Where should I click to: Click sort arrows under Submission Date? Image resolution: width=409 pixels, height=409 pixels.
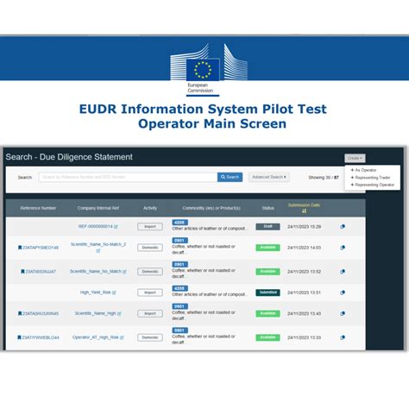pos(304,211)
